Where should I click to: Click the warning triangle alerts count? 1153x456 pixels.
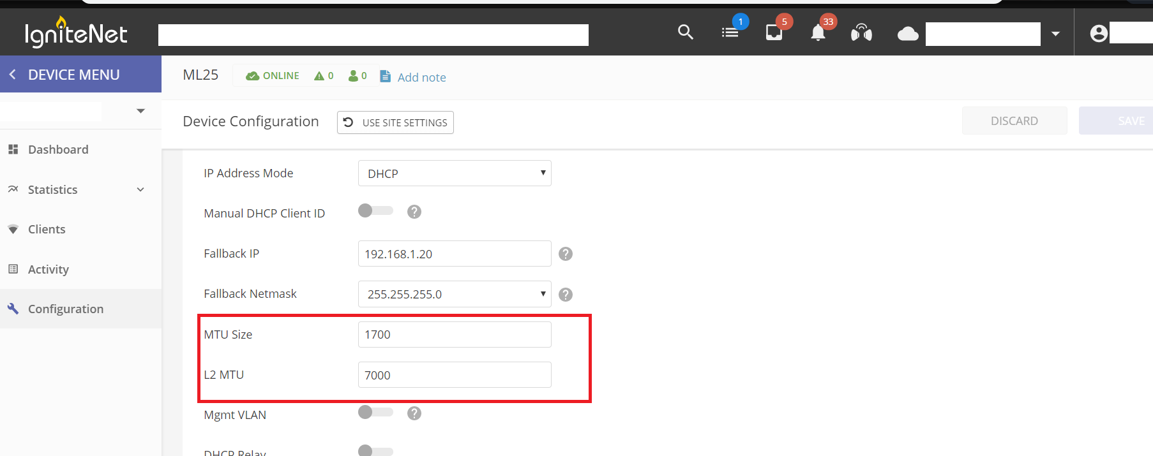coord(324,75)
